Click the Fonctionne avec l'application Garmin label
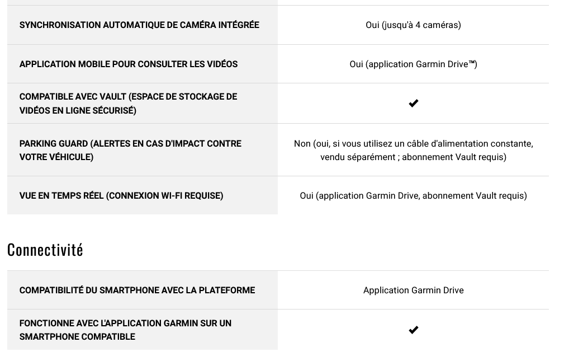 [x=125, y=330]
